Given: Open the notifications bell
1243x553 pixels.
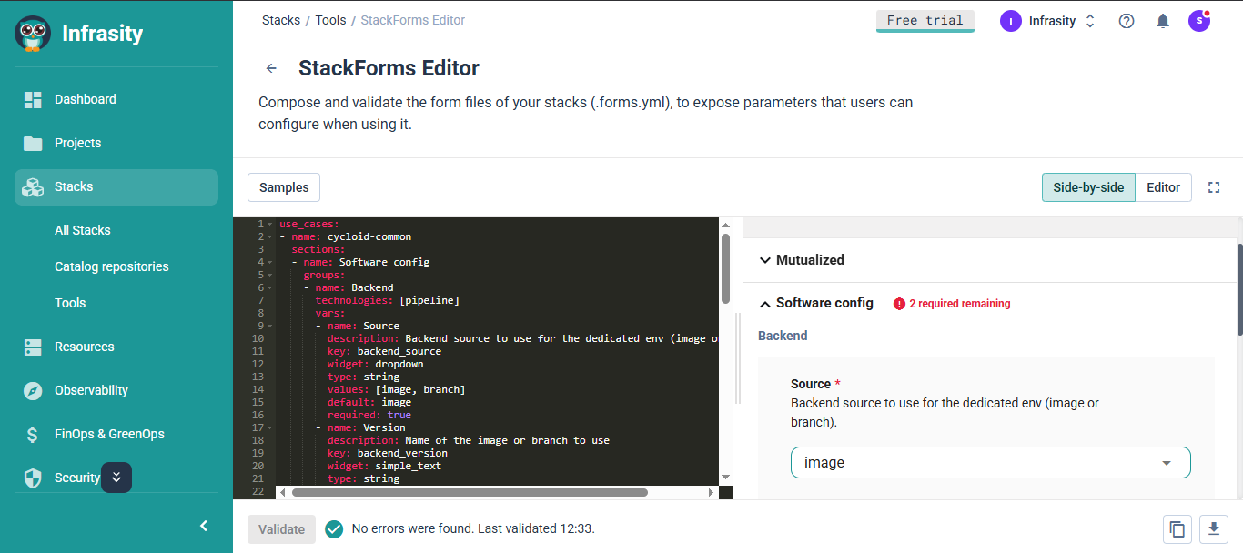Looking at the screenshot, I should click(x=1163, y=21).
